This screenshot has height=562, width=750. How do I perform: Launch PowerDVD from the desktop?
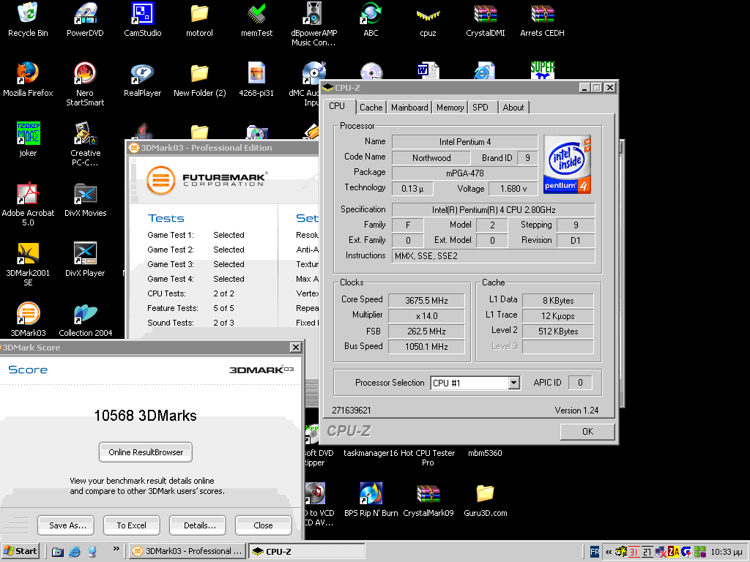coord(85,13)
